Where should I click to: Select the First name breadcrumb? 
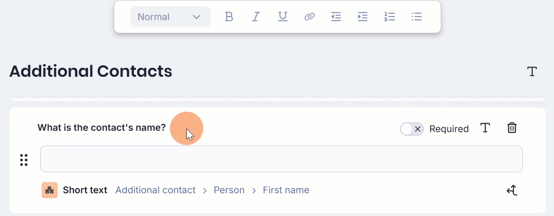pos(286,190)
